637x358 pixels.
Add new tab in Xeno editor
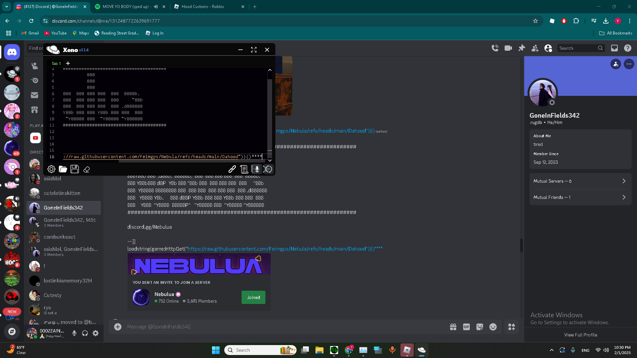68,63
